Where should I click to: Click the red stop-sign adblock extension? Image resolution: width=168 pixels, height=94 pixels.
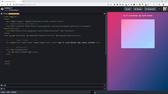click(117, 5)
